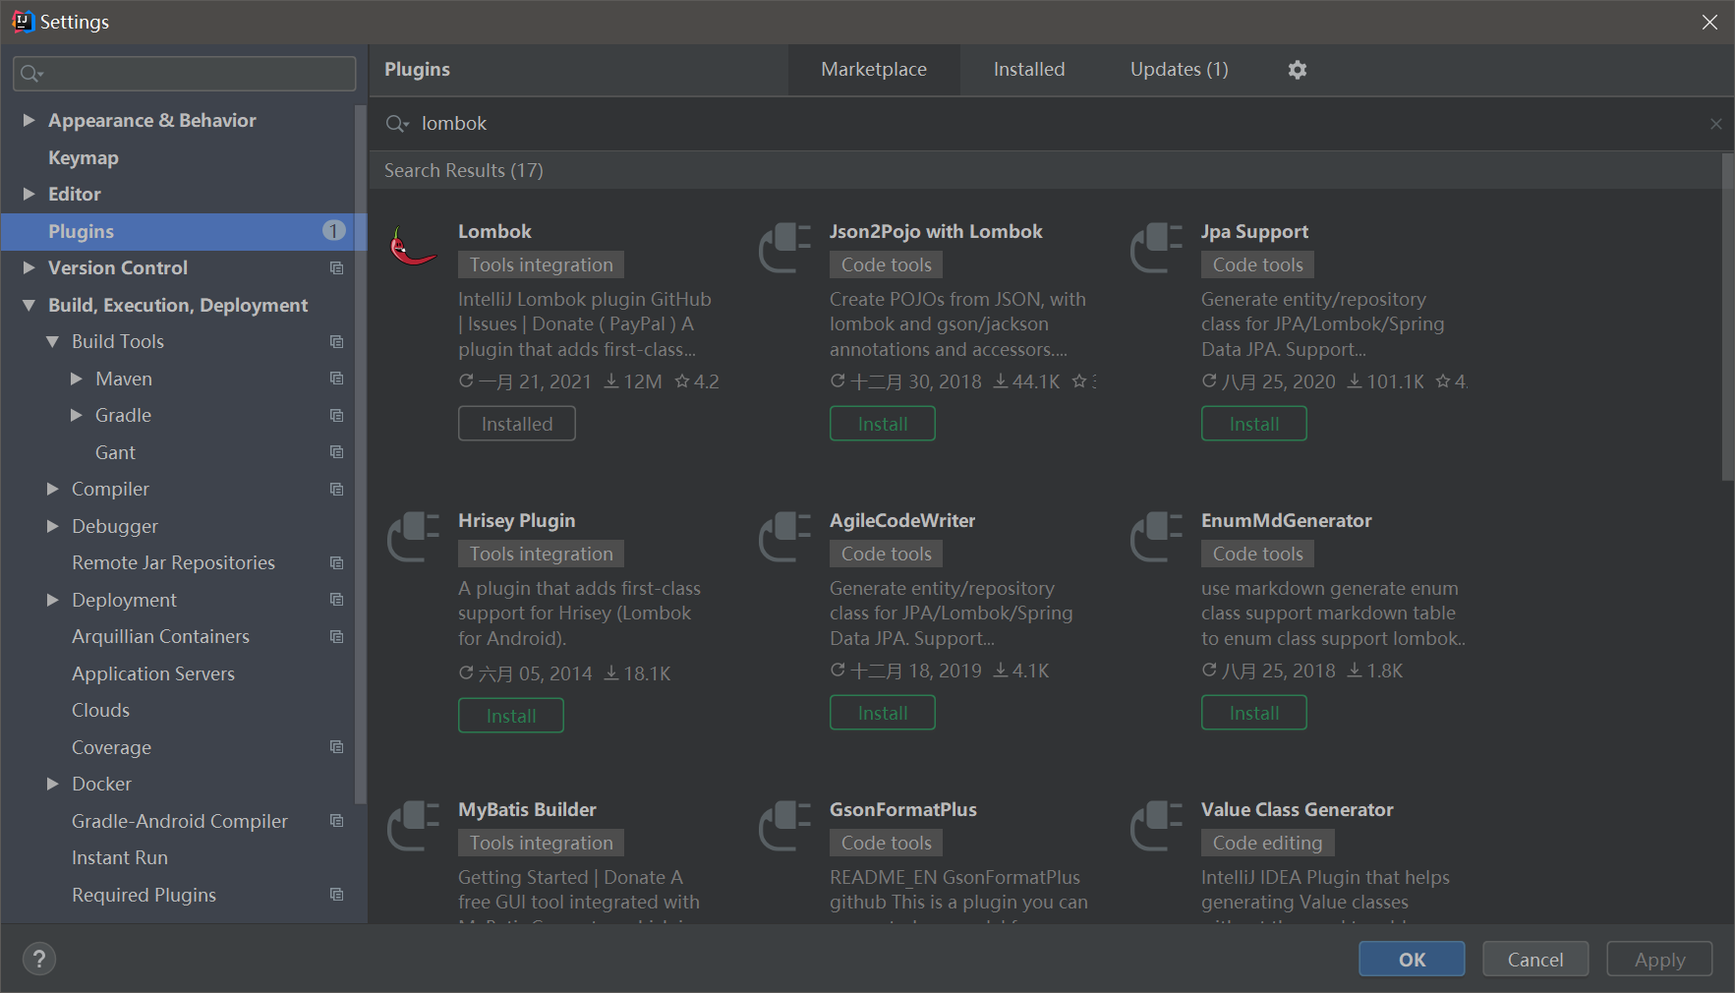
Task: Expand the Gradle node
Action: 76,416
